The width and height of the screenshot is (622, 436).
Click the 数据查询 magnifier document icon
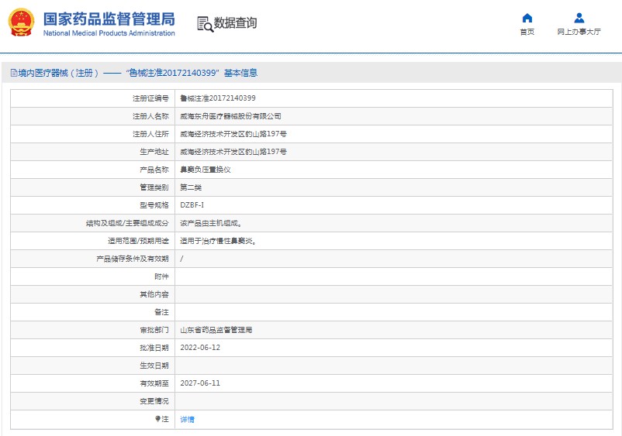pos(205,24)
